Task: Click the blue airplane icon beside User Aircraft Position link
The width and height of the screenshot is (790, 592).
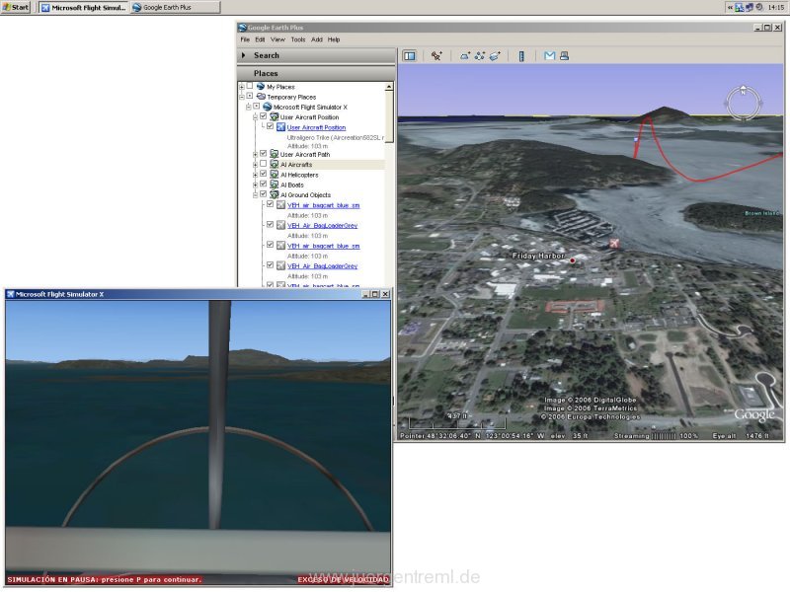Action: (x=280, y=127)
